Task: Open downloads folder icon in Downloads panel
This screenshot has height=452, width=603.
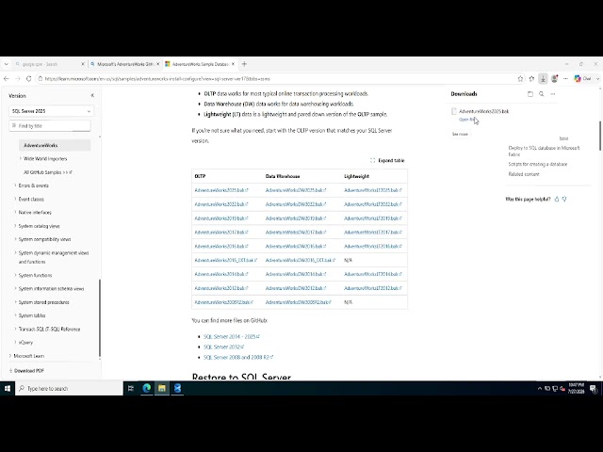Action: (530, 94)
